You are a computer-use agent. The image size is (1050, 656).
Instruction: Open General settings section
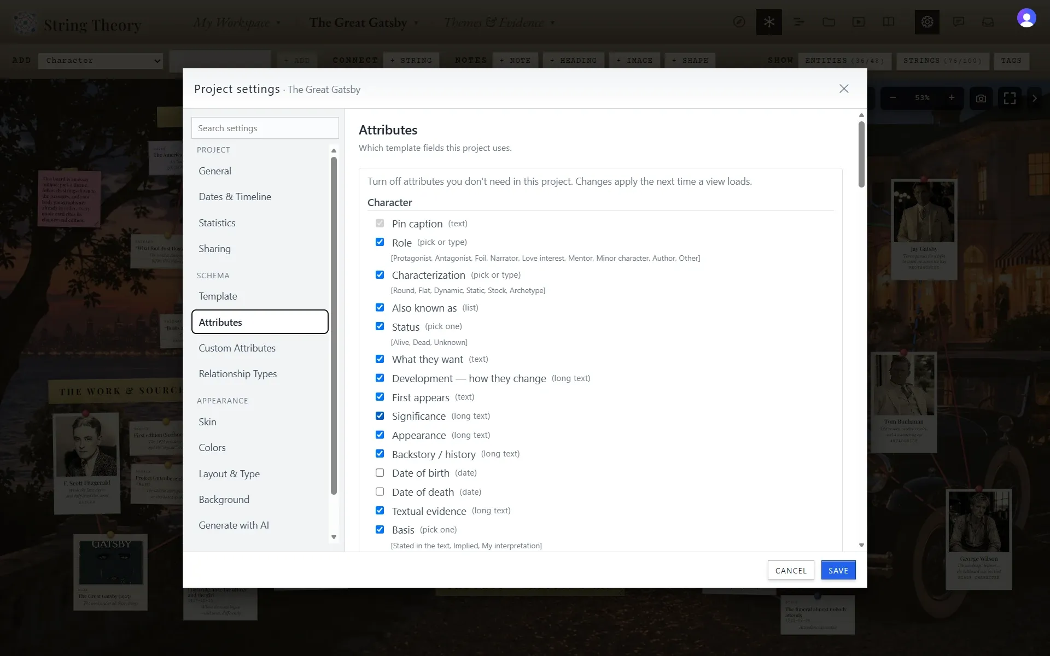(260, 171)
